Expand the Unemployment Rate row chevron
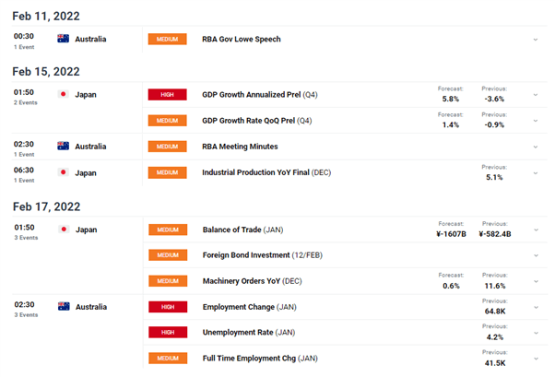Viewport: 555px width, 377px height. tap(536, 333)
